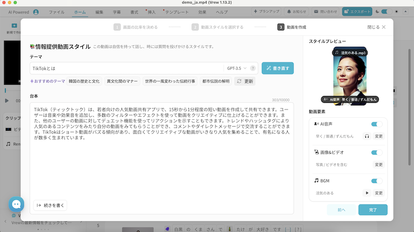The height and width of the screenshot is (232, 414).
Task: Click 変更 for the BGM setting
Action: pyautogui.click(x=379, y=193)
